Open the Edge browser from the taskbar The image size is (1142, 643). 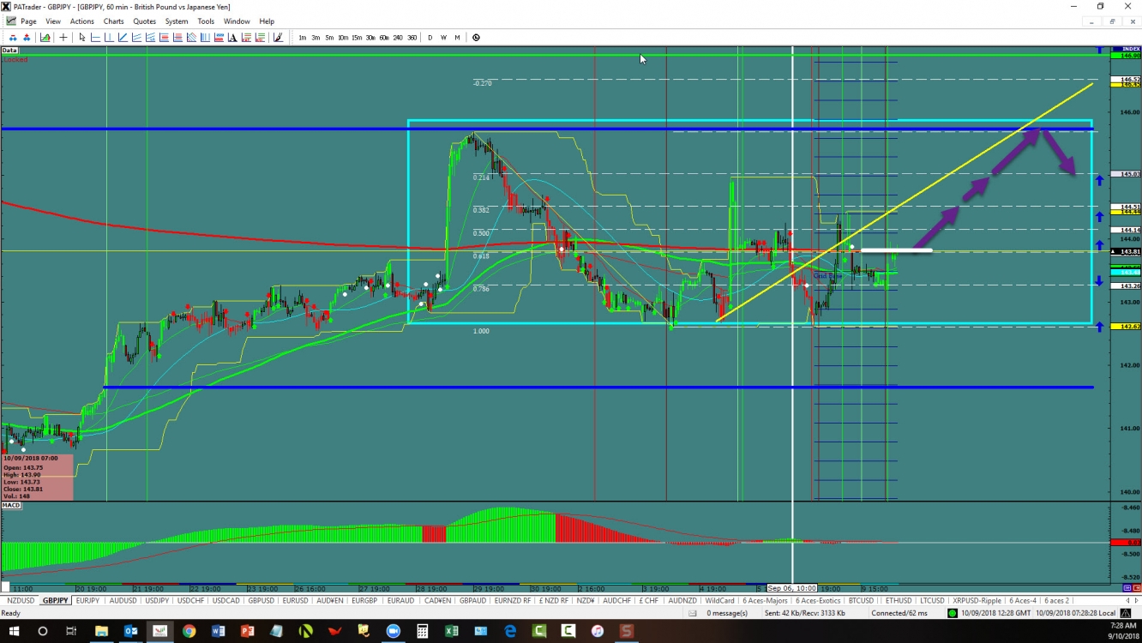(x=510, y=631)
